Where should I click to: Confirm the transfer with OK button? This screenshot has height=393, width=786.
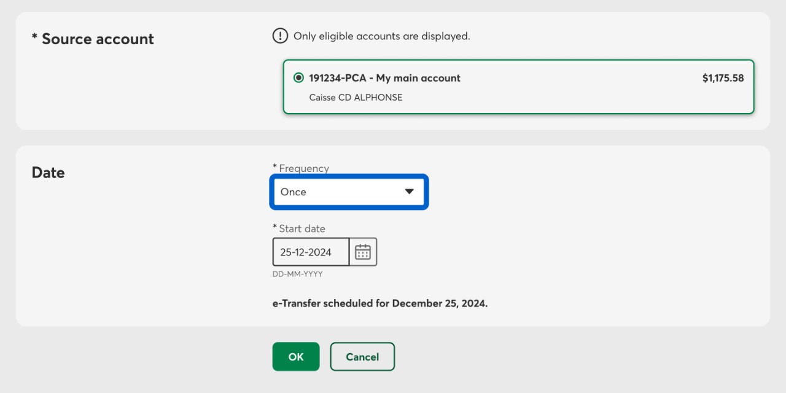[x=296, y=357]
